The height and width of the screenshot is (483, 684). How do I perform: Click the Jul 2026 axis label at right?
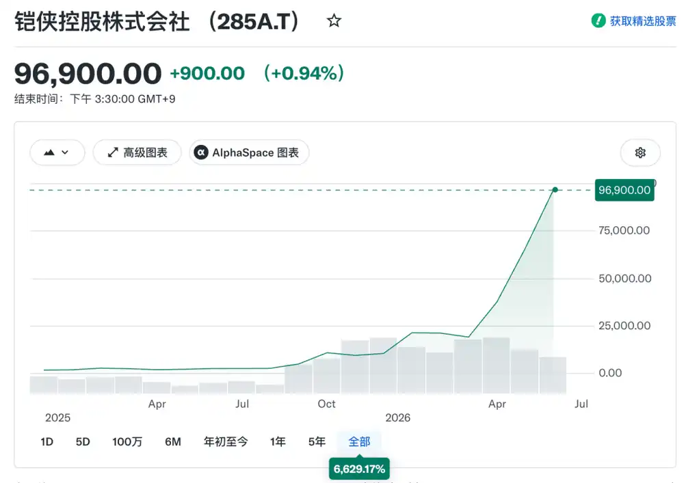pyautogui.click(x=581, y=404)
